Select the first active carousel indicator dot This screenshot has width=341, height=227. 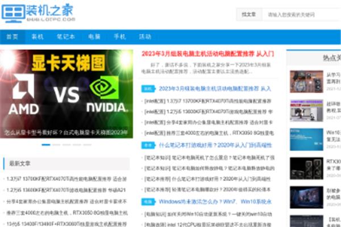(46, 145)
